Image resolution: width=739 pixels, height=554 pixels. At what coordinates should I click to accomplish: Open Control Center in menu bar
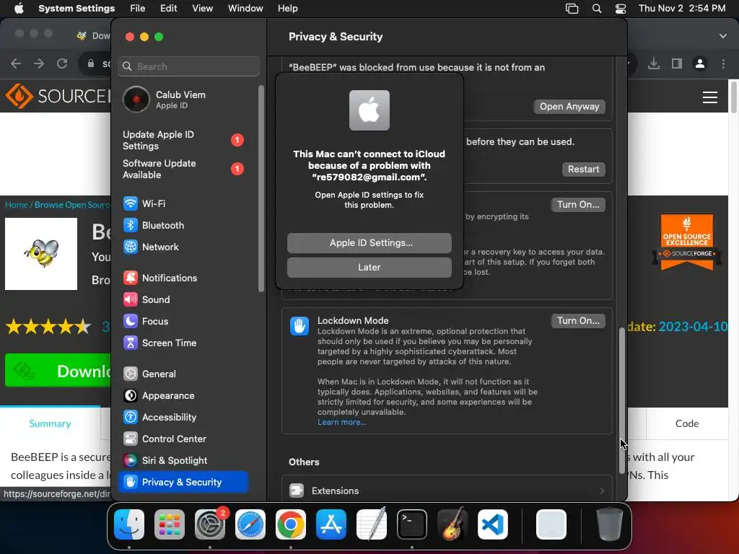pos(621,9)
